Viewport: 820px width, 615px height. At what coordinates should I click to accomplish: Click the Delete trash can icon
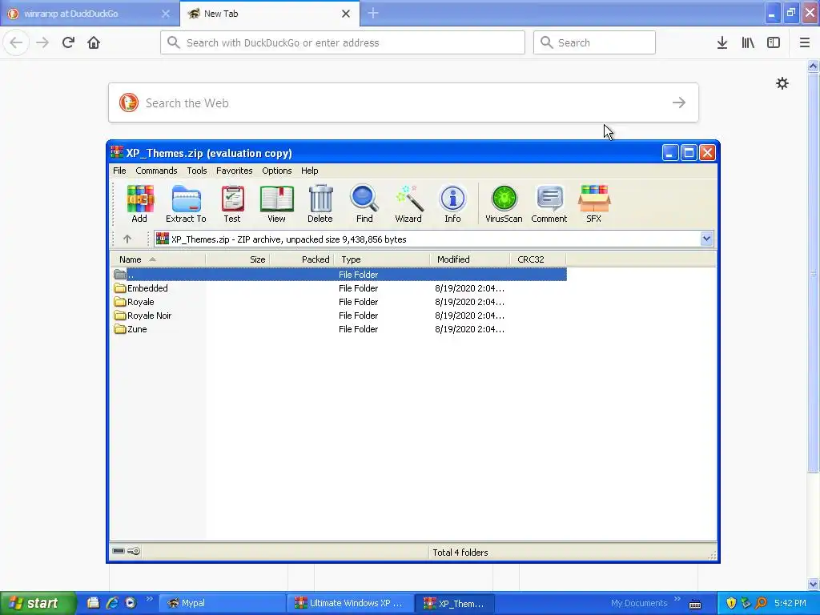click(x=320, y=203)
